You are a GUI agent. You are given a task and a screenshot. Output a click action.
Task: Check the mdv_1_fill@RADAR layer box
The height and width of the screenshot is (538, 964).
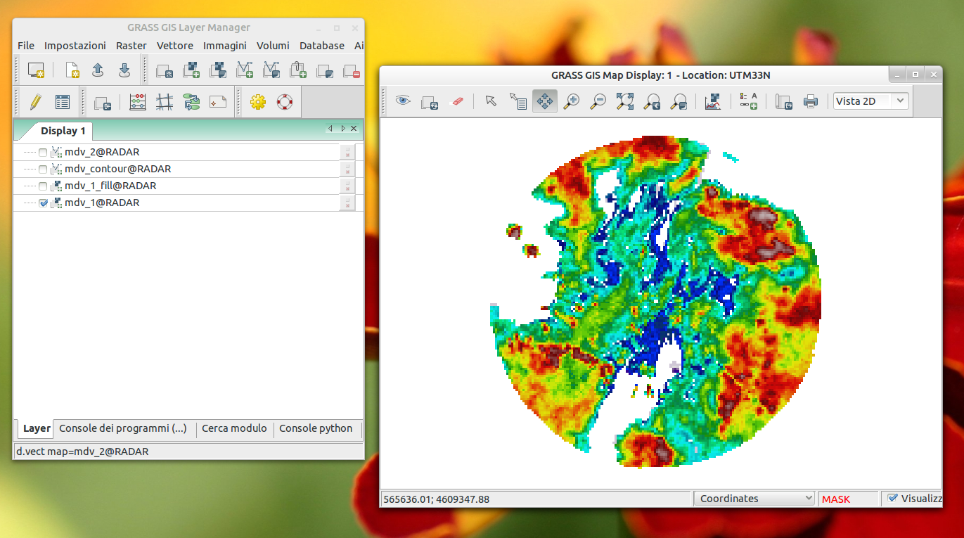tap(43, 186)
